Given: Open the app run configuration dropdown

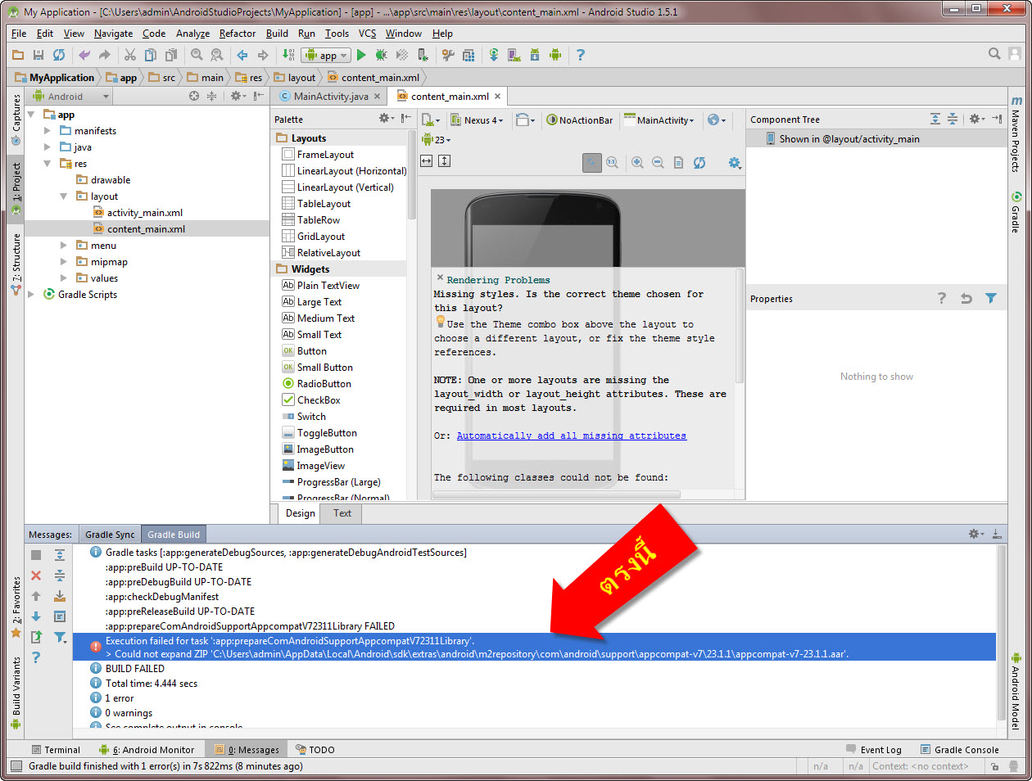Looking at the screenshot, I should coord(326,55).
